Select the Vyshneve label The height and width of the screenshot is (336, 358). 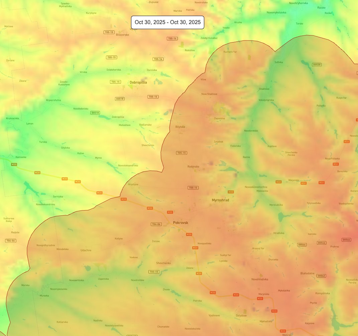coord(214,316)
